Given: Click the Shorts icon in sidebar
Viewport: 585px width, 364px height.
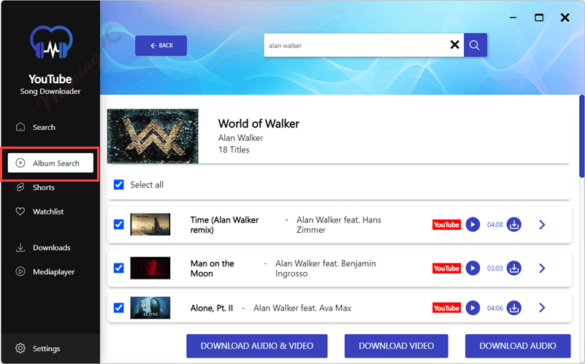Looking at the screenshot, I should point(20,187).
